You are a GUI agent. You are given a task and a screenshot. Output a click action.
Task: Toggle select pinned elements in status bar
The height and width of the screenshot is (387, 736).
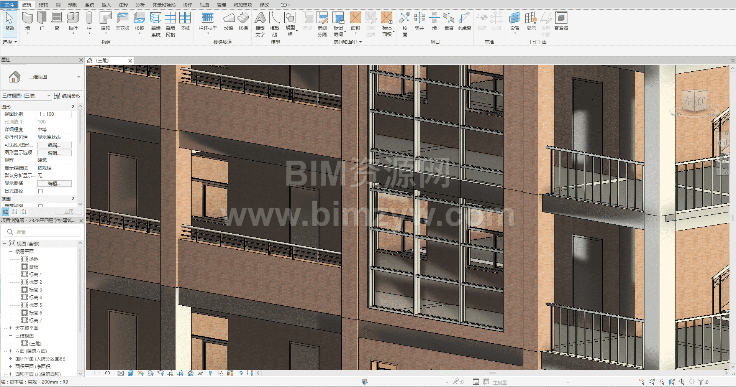click(662, 382)
